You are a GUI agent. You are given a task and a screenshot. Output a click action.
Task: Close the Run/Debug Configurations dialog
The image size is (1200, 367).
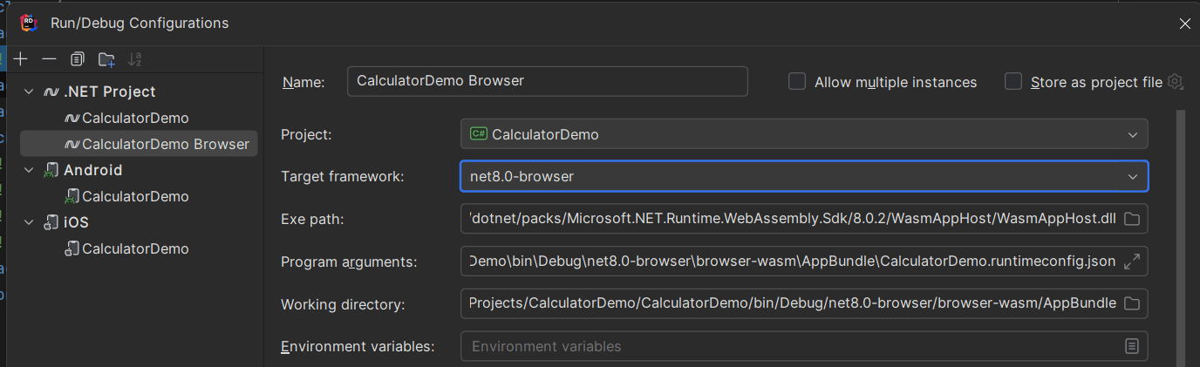click(x=1184, y=24)
